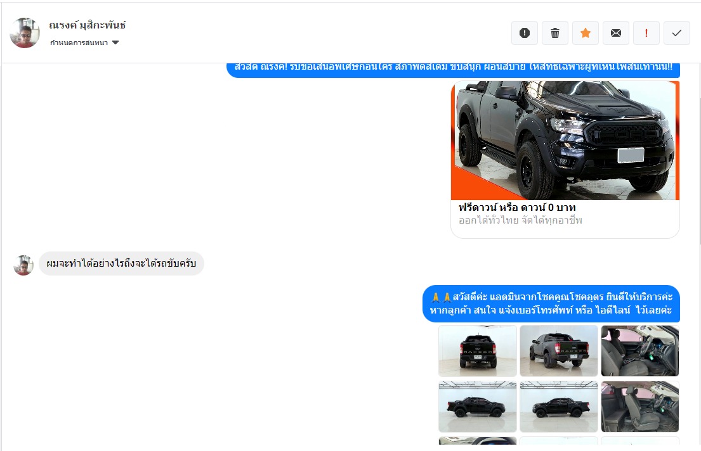The image size is (701, 451).
Task: Click ad title ฟรีดาวน์ หรือ ดาวน์ 0 บาท
Action: point(517,208)
